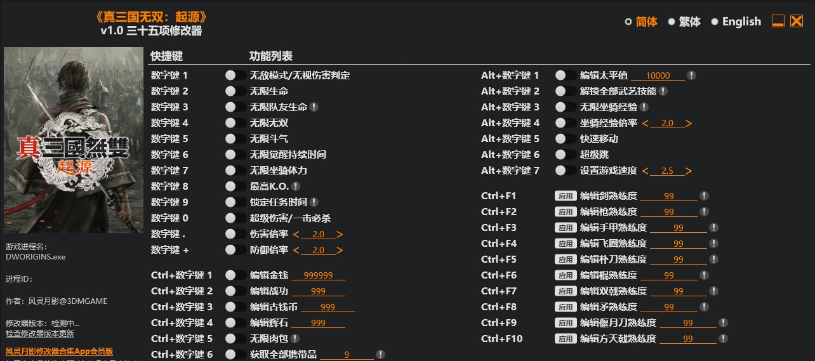Click info icon next to 无限坐骑经验

tap(644, 107)
